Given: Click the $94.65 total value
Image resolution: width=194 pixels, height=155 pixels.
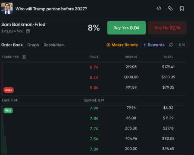Looking at the screenshot, I should tap(168, 149).
